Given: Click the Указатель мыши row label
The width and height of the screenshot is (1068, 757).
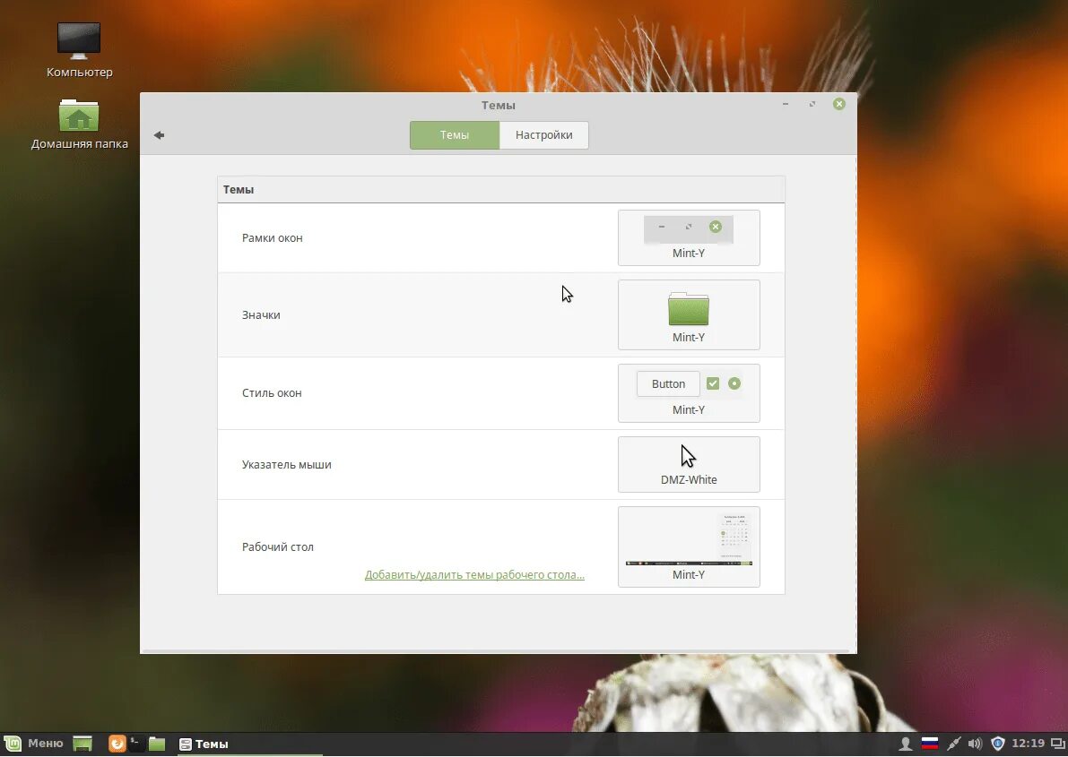Looking at the screenshot, I should [x=287, y=464].
